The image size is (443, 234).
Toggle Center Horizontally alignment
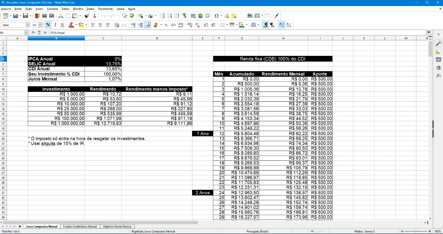coord(100,25)
